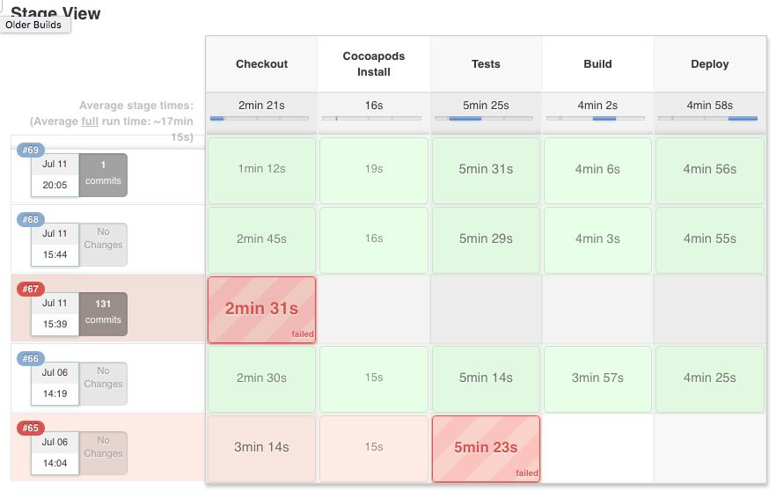Open the 5min 31s Tests cell
Image resolution: width=776 pixels, height=499 pixels.
pyautogui.click(x=486, y=171)
